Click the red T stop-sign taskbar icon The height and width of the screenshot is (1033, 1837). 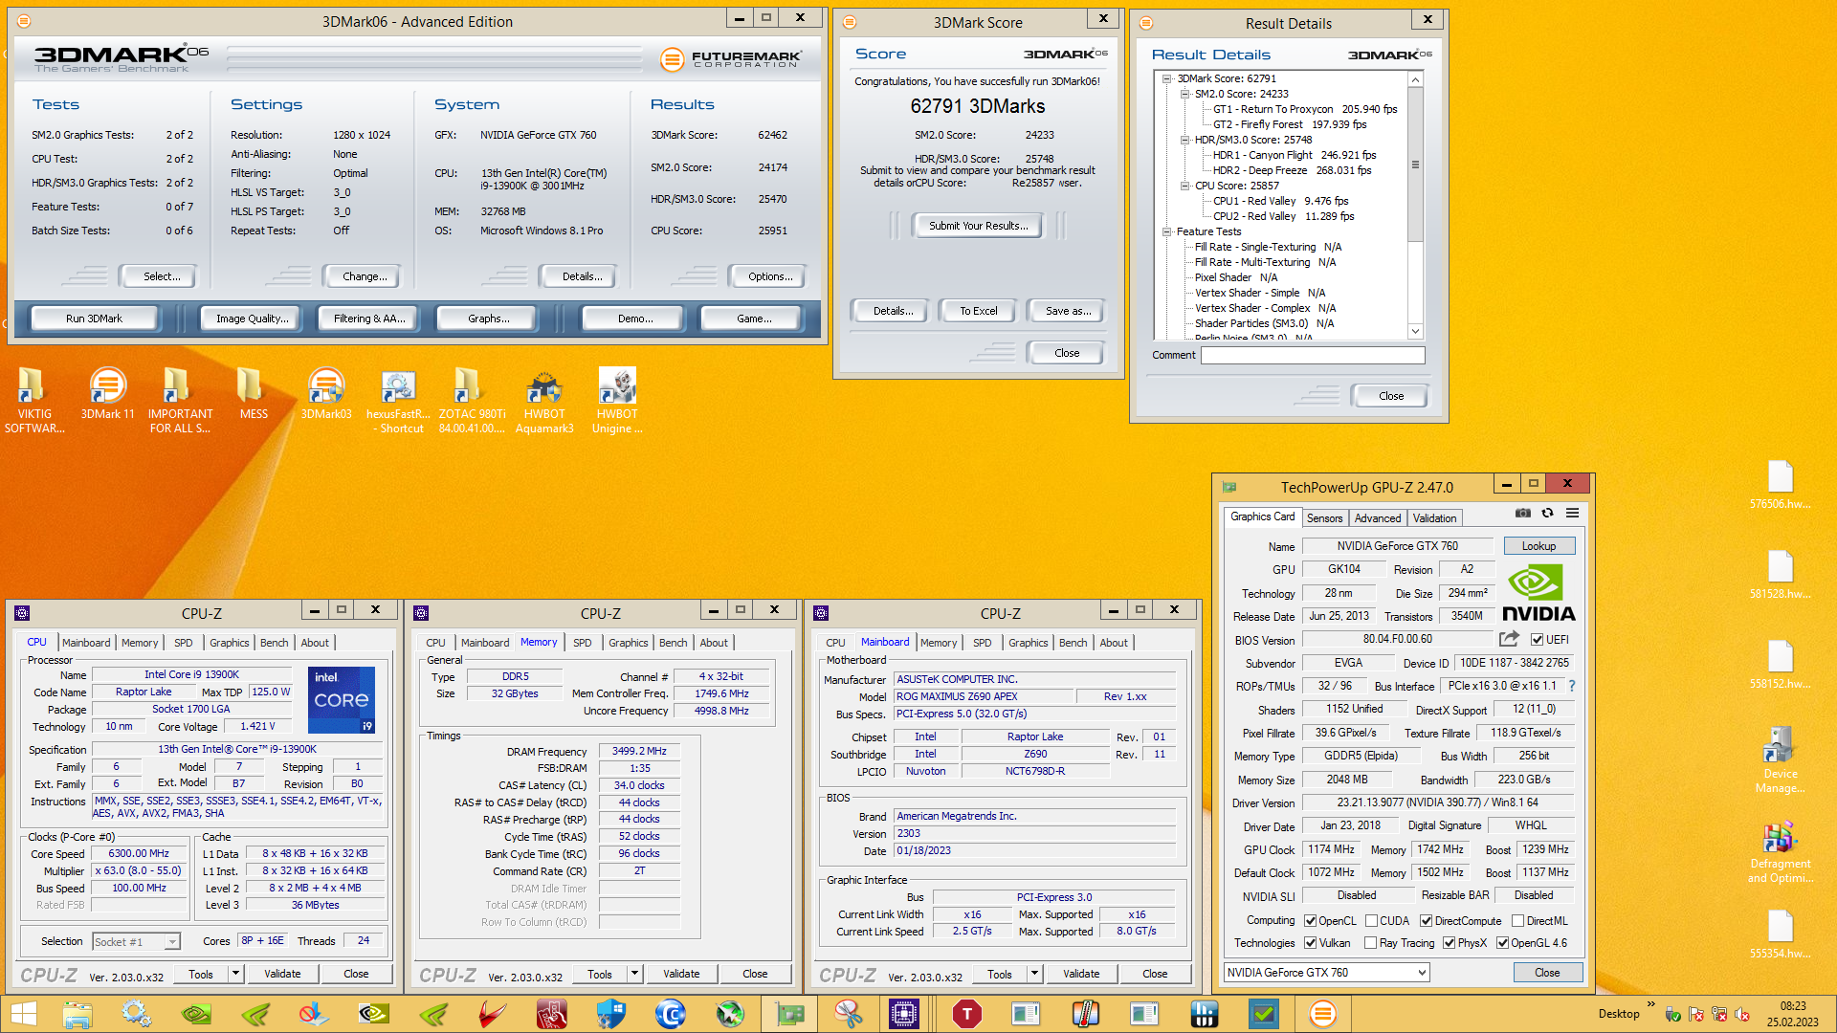point(966,1014)
